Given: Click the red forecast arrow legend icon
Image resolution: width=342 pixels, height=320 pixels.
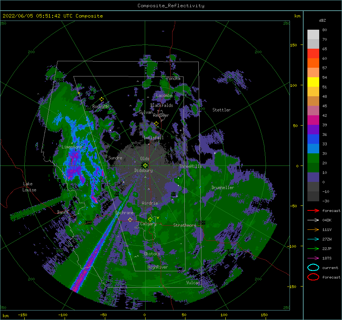Looking at the screenshot, I should 313,210.
